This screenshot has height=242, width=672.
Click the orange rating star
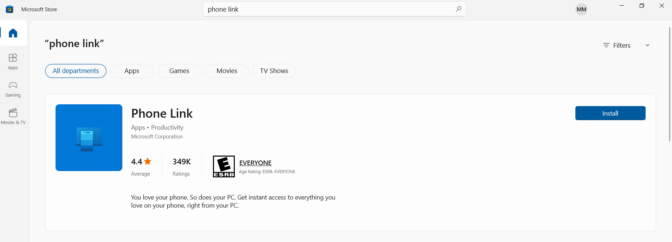point(148,162)
